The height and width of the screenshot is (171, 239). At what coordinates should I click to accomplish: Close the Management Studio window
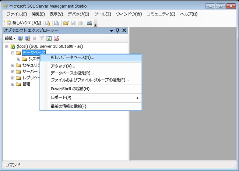[x=231, y=6]
